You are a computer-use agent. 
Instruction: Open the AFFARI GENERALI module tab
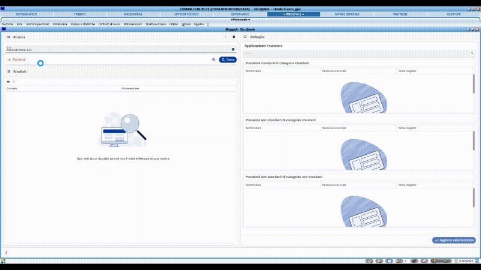[347, 14]
